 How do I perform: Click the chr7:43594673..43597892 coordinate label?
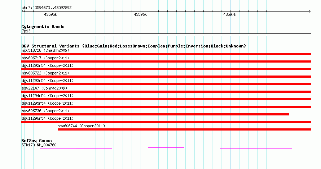click(47, 8)
